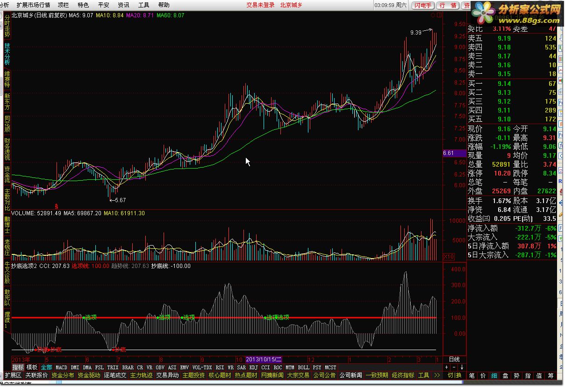Zoom in chart with + button
The image size is (565, 387).
446,367
